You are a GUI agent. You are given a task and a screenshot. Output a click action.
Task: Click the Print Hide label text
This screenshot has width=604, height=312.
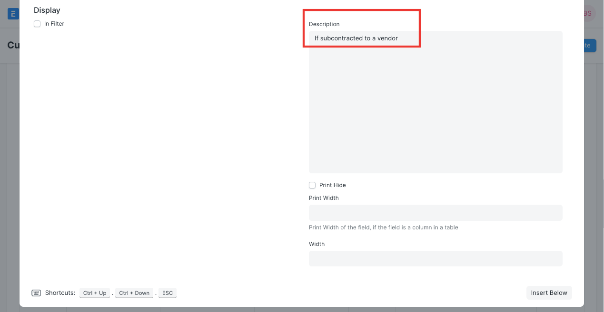click(x=333, y=185)
